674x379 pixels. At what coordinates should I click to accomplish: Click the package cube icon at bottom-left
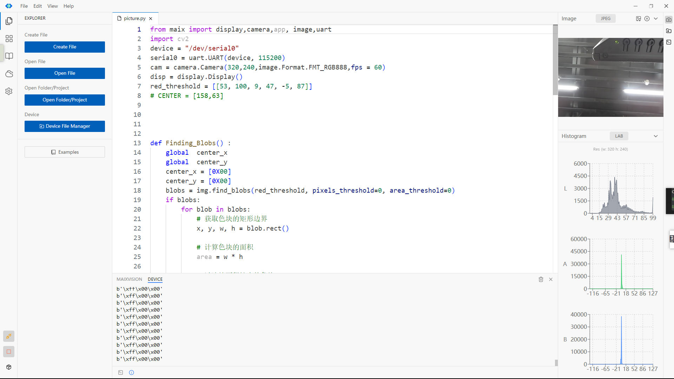coord(9,367)
